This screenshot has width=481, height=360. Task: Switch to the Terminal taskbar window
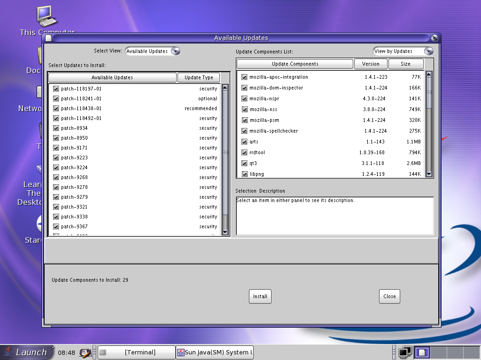tap(137, 352)
